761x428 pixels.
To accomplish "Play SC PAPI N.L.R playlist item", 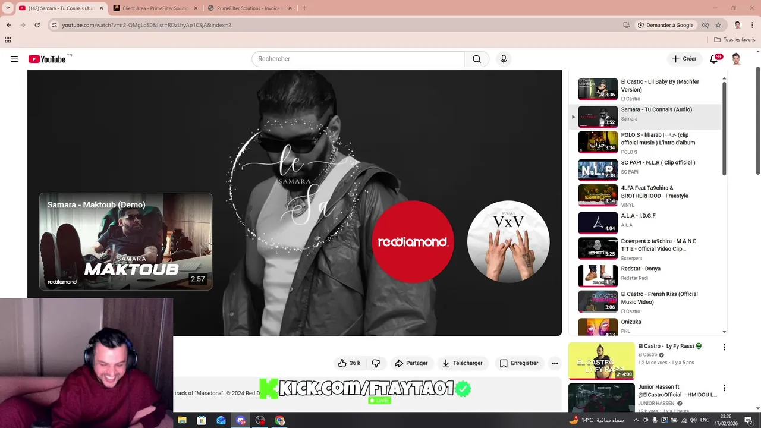I will [x=645, y=169].
